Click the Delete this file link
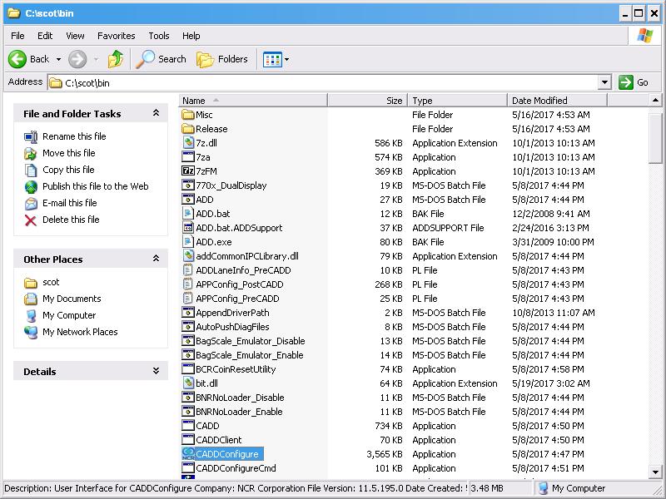 (71, 220)
